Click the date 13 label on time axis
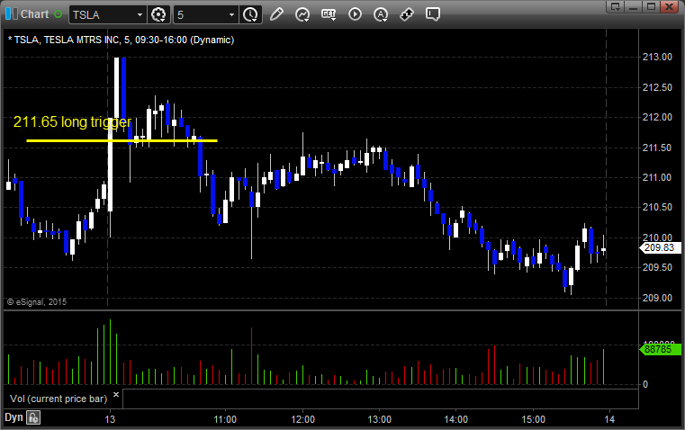Viewport: 685px width, 430px height. coord(110,419)
